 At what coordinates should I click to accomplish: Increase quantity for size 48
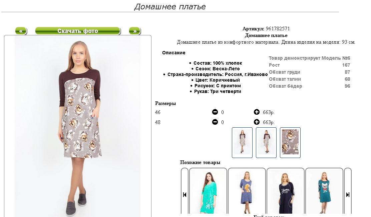click(257, 122)
